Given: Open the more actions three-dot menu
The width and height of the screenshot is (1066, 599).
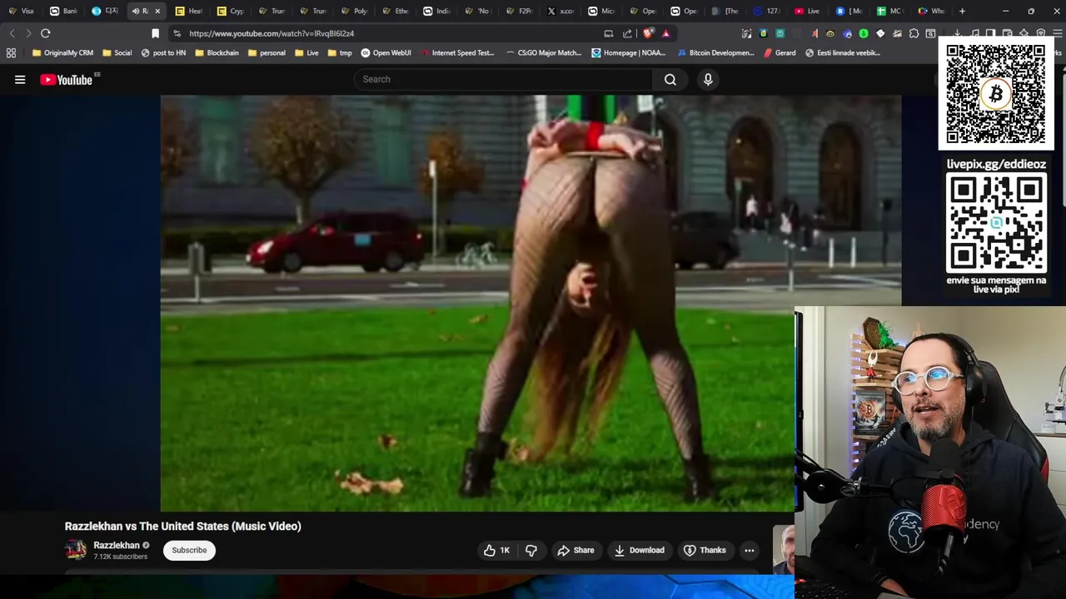Looking at the screenshot, I should pos(750,550).
